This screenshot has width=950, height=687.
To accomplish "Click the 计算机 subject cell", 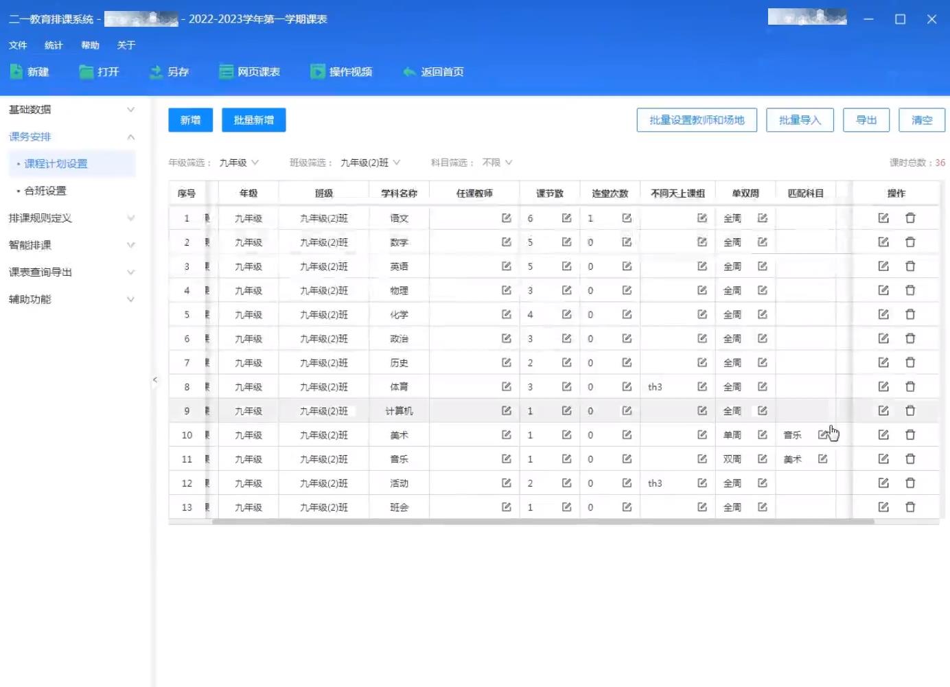I will point(399,411).
